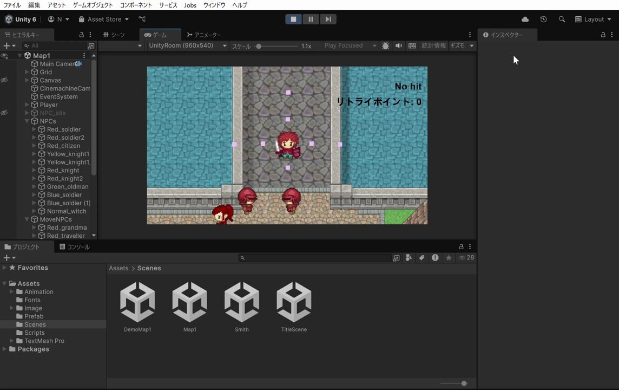Click the Assets breadcrumb link
This screenshot has height=390, width=619.
[118, 268]
